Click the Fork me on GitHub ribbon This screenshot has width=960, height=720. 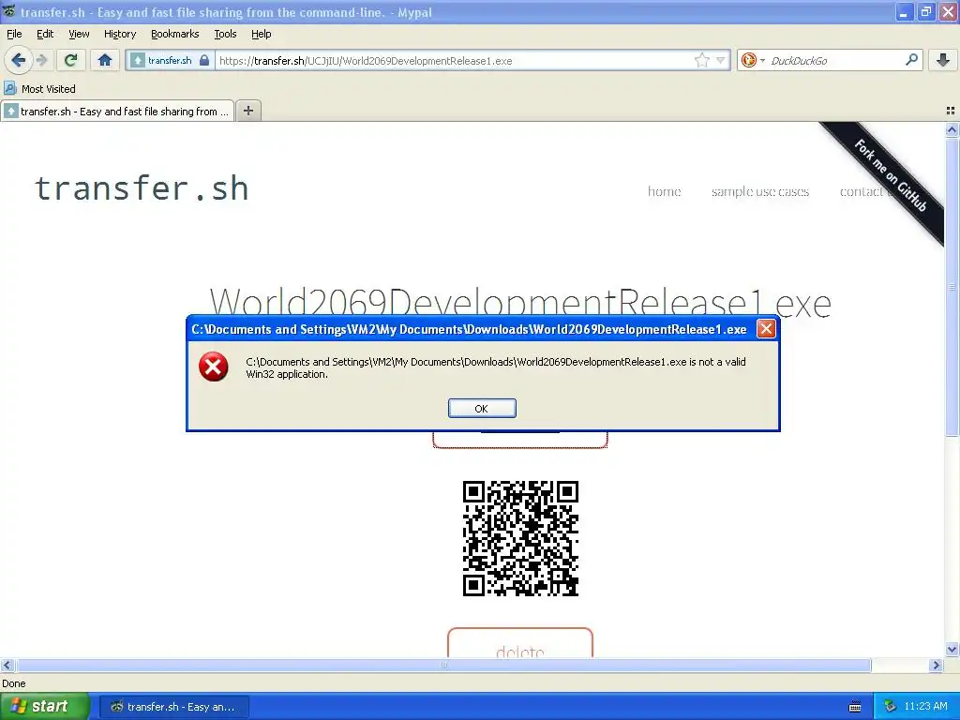pyautogui.click(x=890, y=175)
